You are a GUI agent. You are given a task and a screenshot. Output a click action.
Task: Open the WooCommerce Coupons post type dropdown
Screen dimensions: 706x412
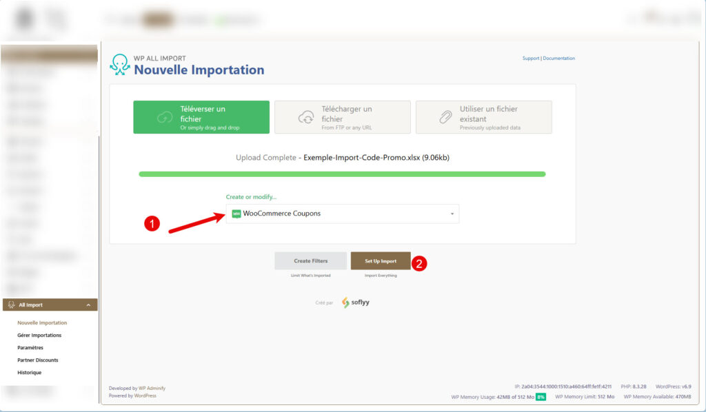coord(343,214)
